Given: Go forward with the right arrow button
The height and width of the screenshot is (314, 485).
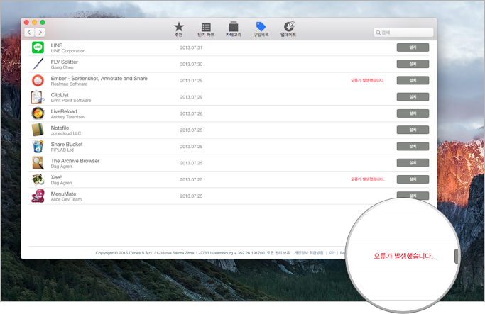Looking at the screenshot, I should [x=40, y=32].
